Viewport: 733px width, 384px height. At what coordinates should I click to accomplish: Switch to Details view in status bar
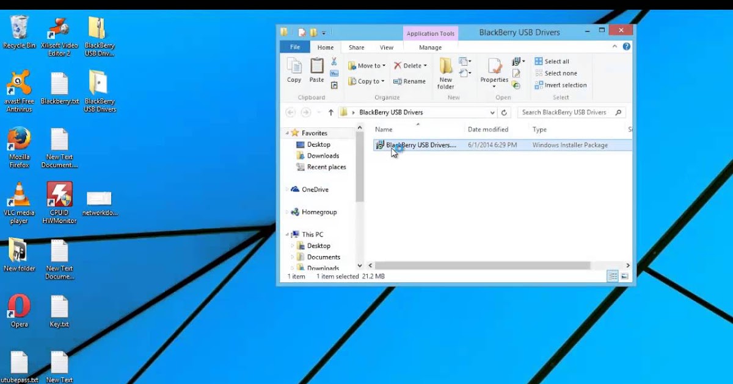[613, 276]
